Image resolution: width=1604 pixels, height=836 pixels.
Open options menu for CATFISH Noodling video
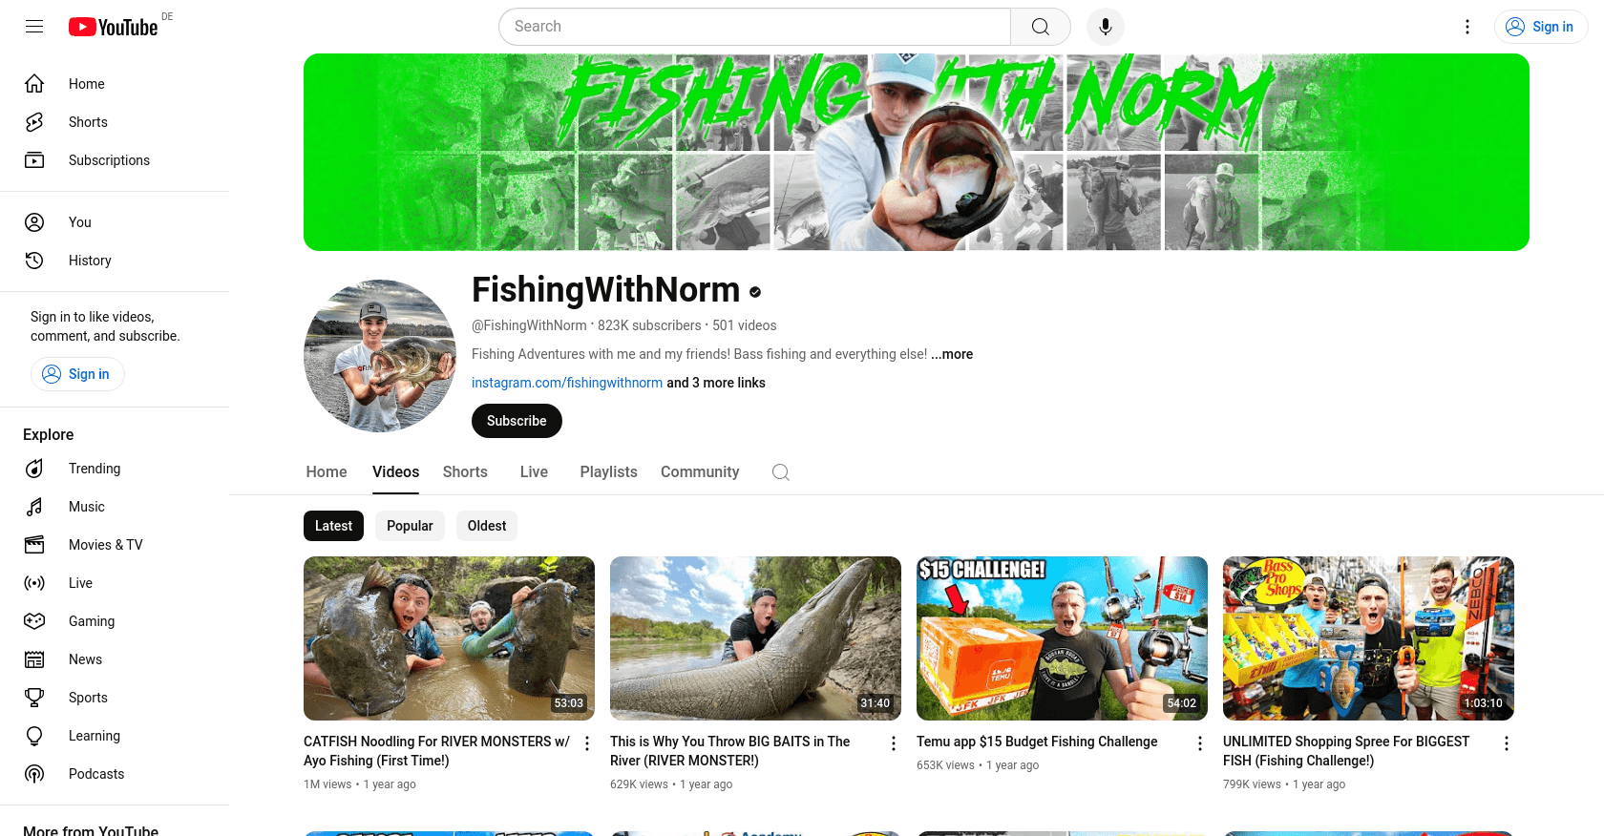587,743
